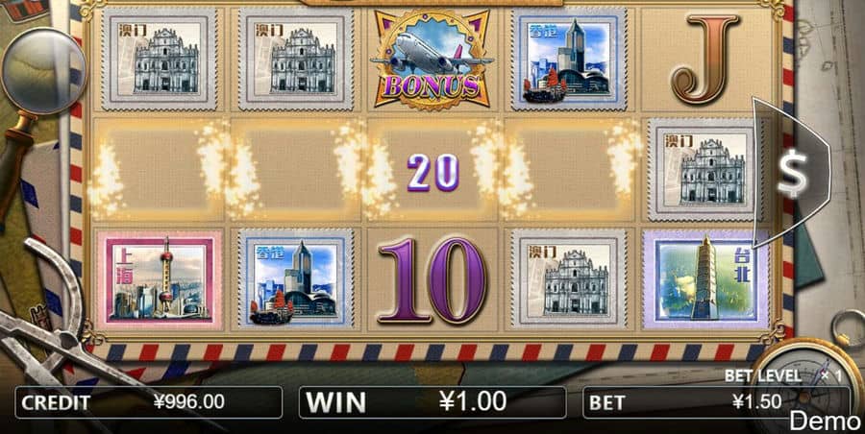Click the bottom row Macau ruins stamp
The height and width of the screenshot is (434, 865).
pyautogui.click(x=569, y=280)
